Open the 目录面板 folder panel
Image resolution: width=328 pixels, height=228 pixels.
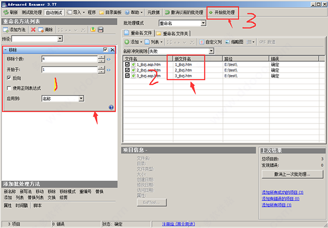pos(110,13)
